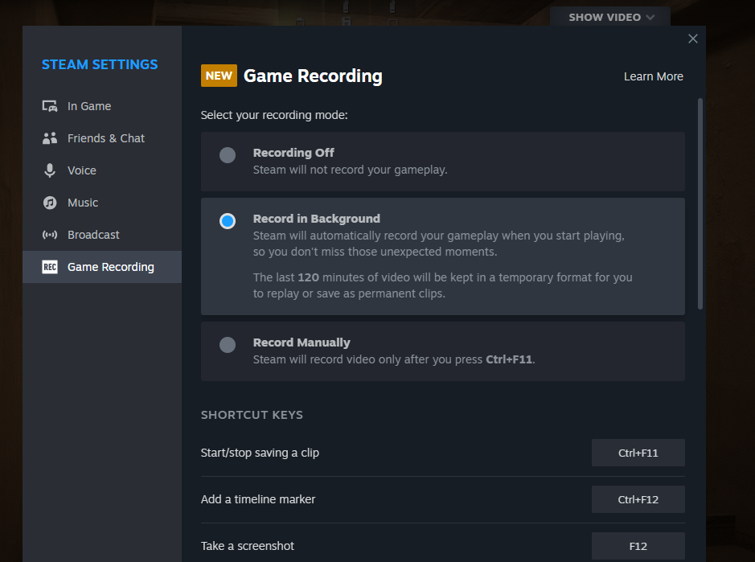The image size is (755, 562).
Task: Open the In Game settings tab
Action: tap(102, 106)
